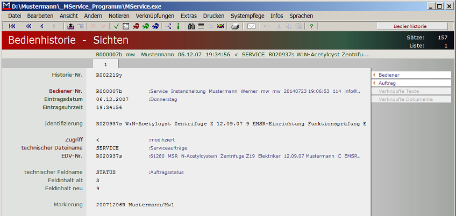Click the greyed paste clipboard icon
The image size is (456, 216).
coord(298,26)
